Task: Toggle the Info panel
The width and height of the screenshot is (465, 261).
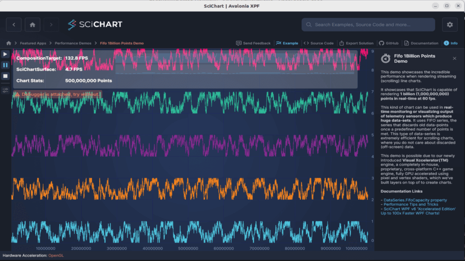Action: click(450, 43)
